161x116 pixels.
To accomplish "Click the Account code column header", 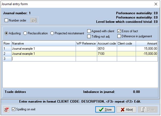I will (107, 44).
